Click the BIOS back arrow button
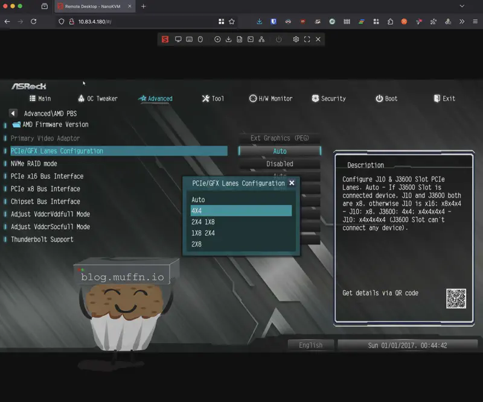 click(13, 113)
